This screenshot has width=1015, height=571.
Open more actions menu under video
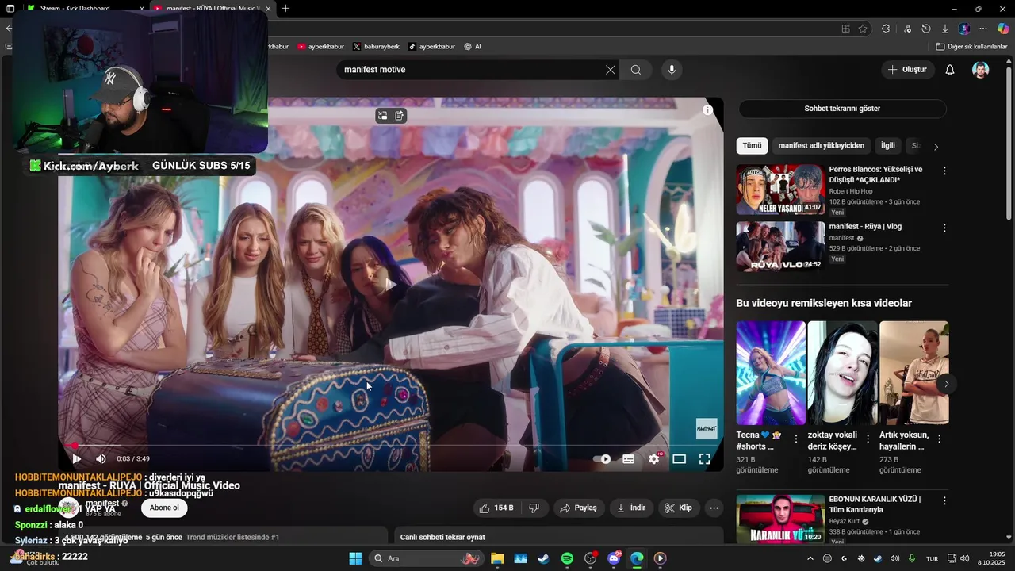(x=714, y=508)
